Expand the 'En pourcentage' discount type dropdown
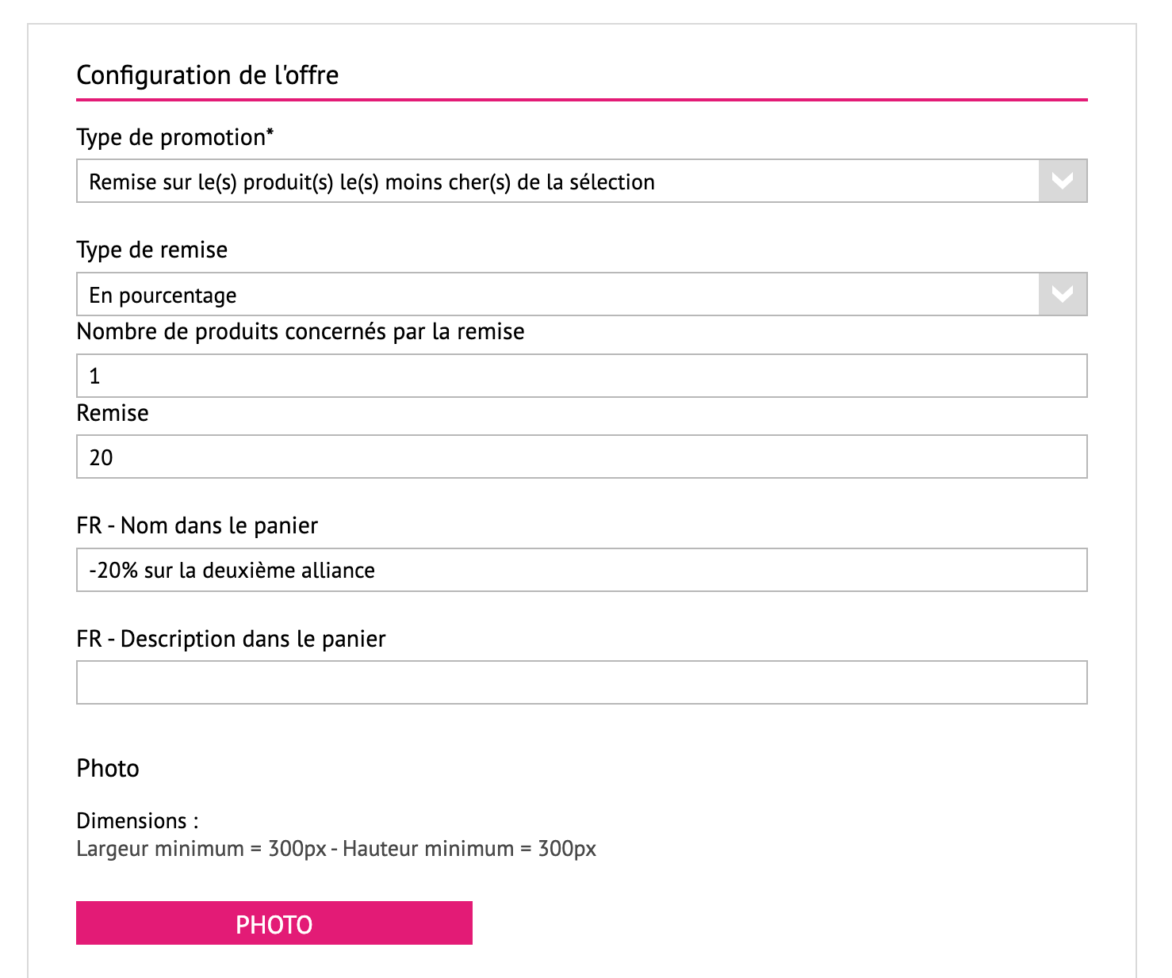1172x978 pixels. (555, 295)
